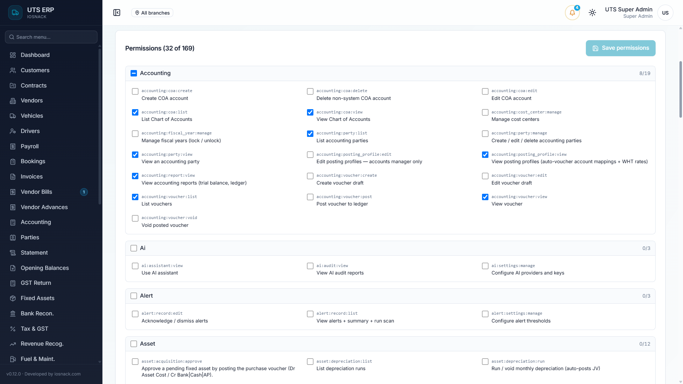Select Bookings in the sidebar

tap(51, 161)
